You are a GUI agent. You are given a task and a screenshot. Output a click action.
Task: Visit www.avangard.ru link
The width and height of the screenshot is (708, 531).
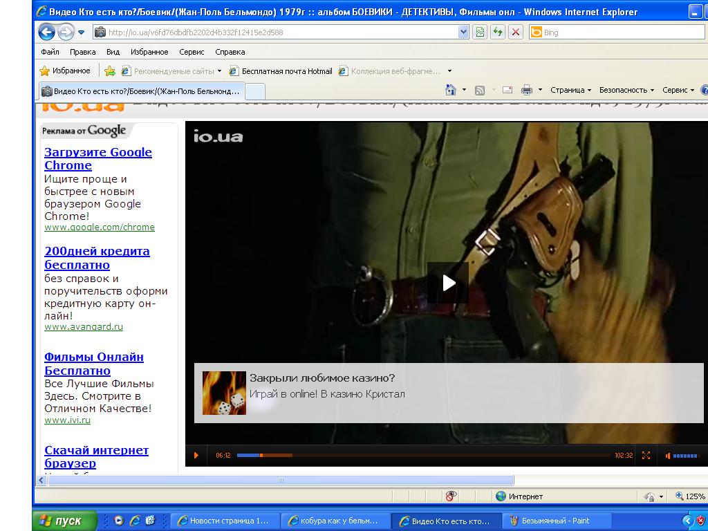click(84, 326)
